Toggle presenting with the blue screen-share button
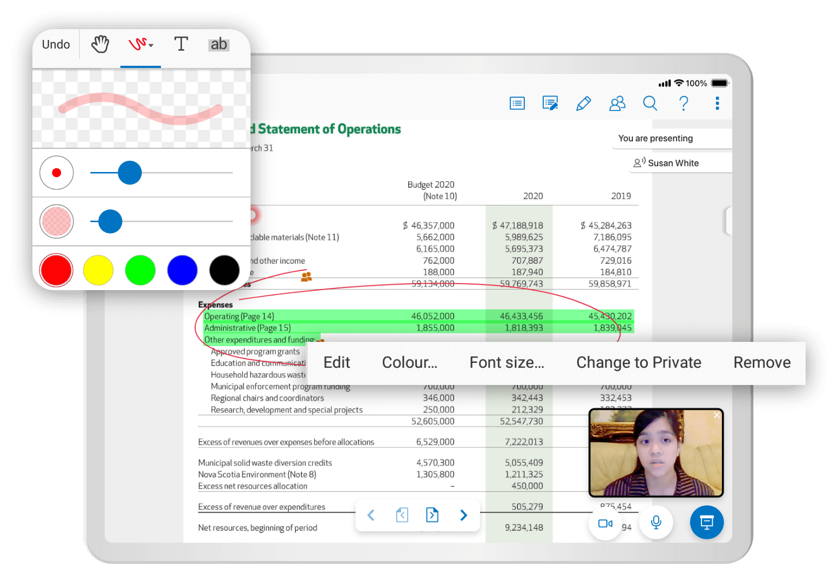The width and height of the screenshot is (838, 564). point(707,522)
